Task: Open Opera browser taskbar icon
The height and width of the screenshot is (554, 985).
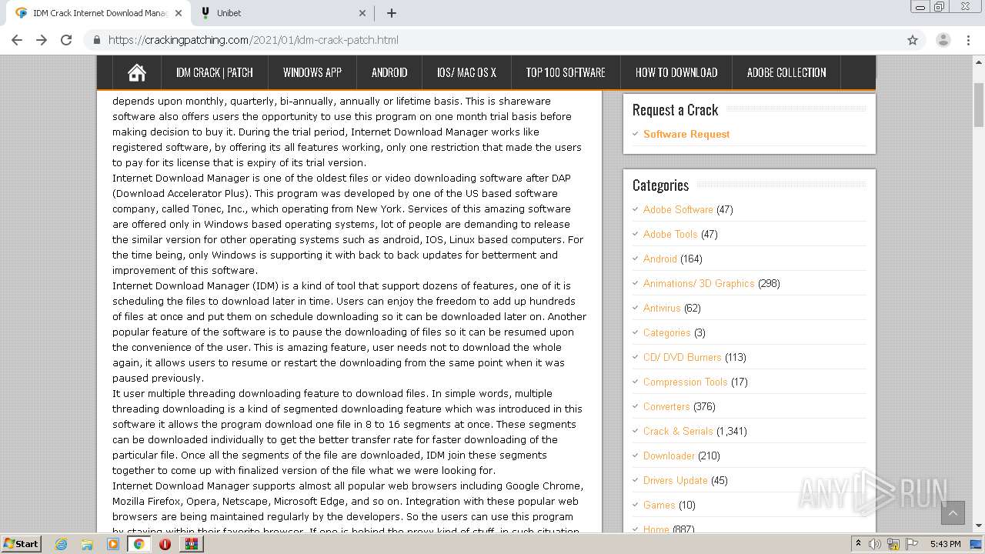Action: (165, 544)
